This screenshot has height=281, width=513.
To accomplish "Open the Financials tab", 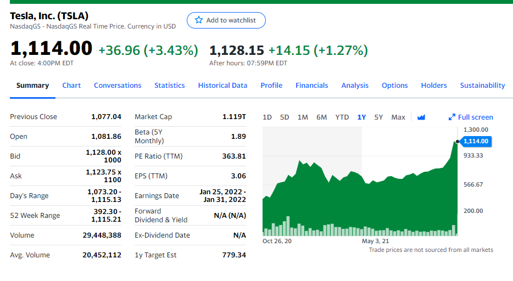I will [311, 85].
